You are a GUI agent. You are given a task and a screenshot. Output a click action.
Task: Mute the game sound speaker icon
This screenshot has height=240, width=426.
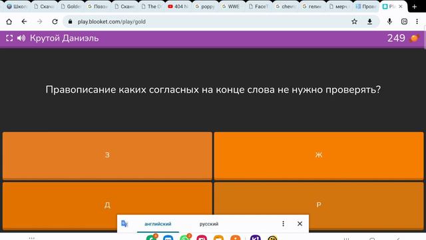[21, 39]
